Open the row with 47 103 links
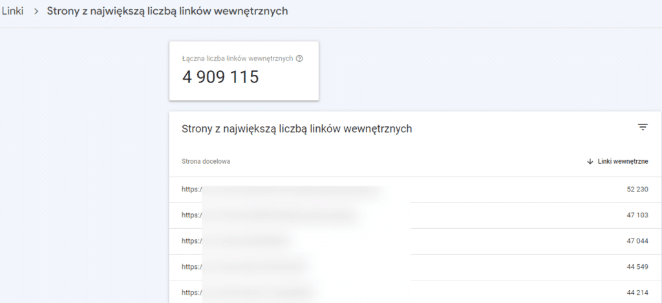Viewport: 662px width, 303px height. (416, 215)
